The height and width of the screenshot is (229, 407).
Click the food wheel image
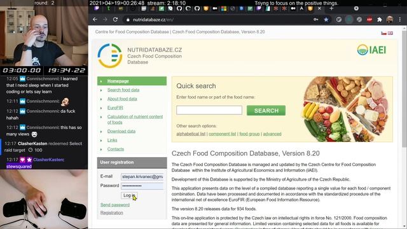point(347,109)
